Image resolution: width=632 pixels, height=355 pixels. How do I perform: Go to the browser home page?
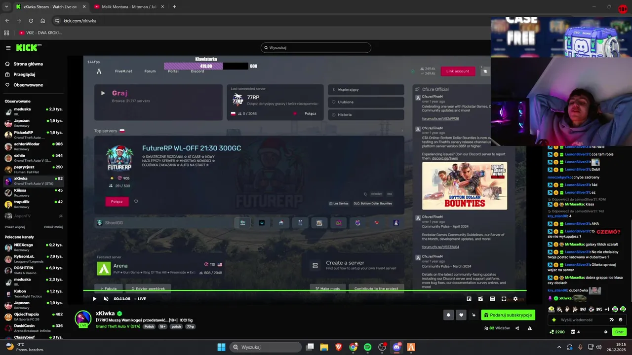pos(43,21)
